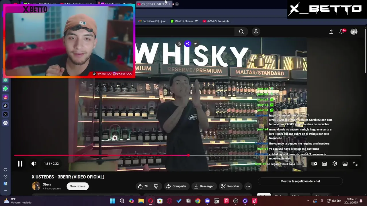Open TikTok app from the taskbar

pyautogui.click(x=255, y=201)
